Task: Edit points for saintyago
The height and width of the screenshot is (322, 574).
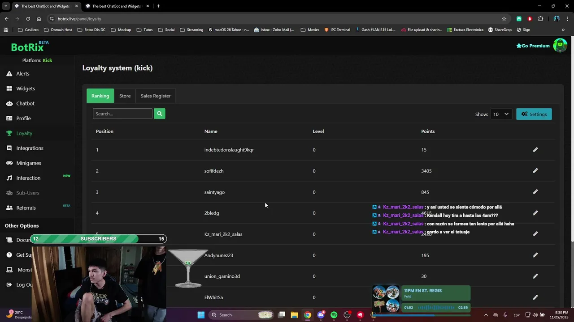Action: pyautogui.click(x=535, y=192)
